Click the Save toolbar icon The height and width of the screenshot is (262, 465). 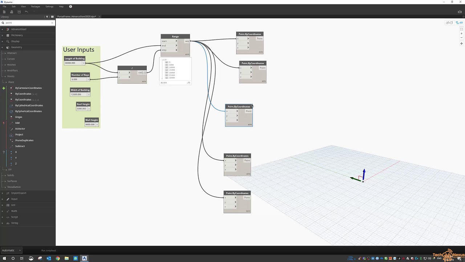19,12
